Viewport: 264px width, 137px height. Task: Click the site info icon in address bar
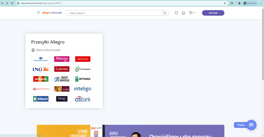[x=18, y=3]
